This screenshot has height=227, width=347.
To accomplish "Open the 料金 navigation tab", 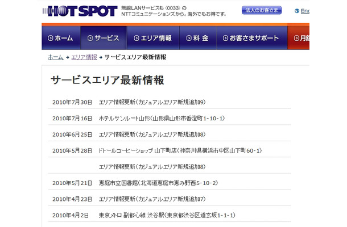I will 198,38.
